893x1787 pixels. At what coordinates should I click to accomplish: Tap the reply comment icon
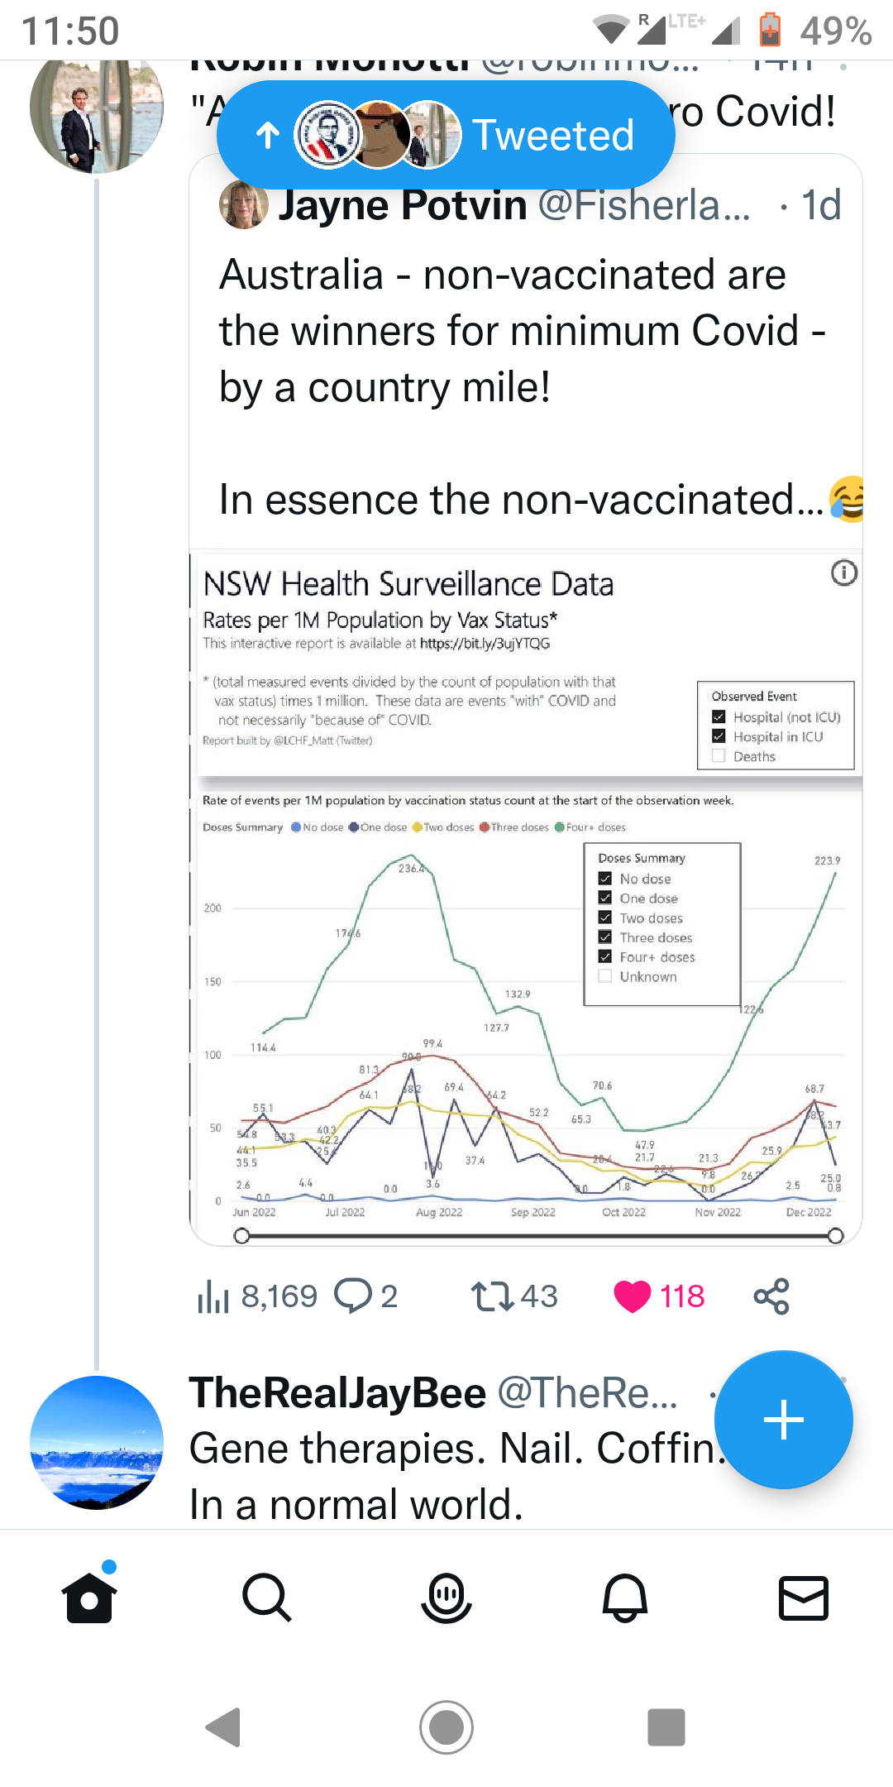353,1296
